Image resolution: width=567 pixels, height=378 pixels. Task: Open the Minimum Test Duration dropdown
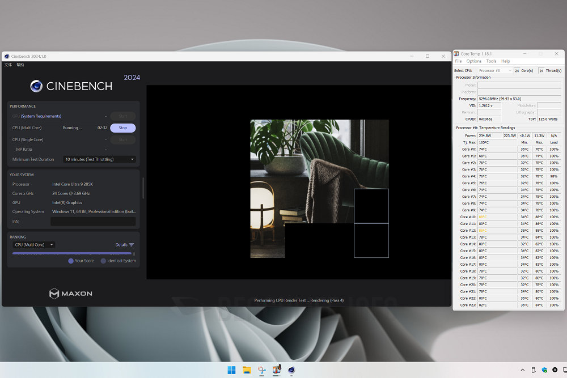pos(99,159)
